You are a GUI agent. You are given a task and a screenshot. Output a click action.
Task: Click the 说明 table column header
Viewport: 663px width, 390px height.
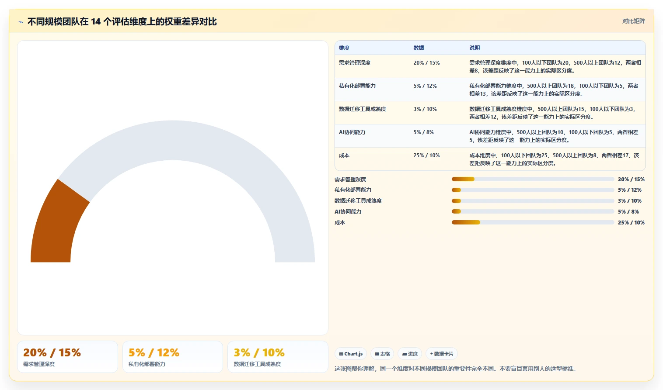[475, 48]
